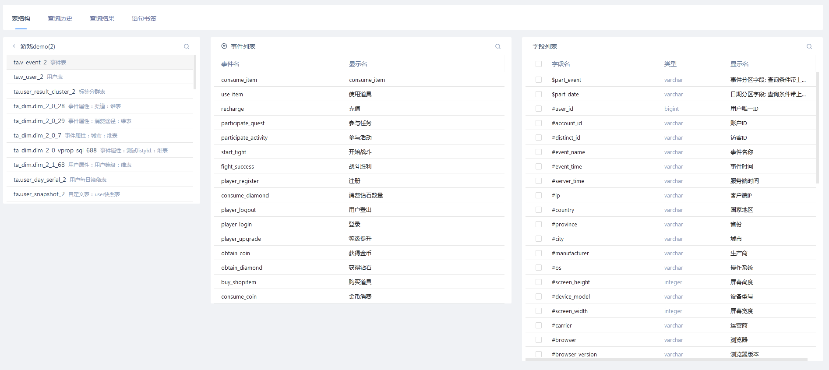Open ta.user_result_cluster_2 标签分群表
Image resolution: width=829 pixels, height=370 pixels.
pos(59,92)
